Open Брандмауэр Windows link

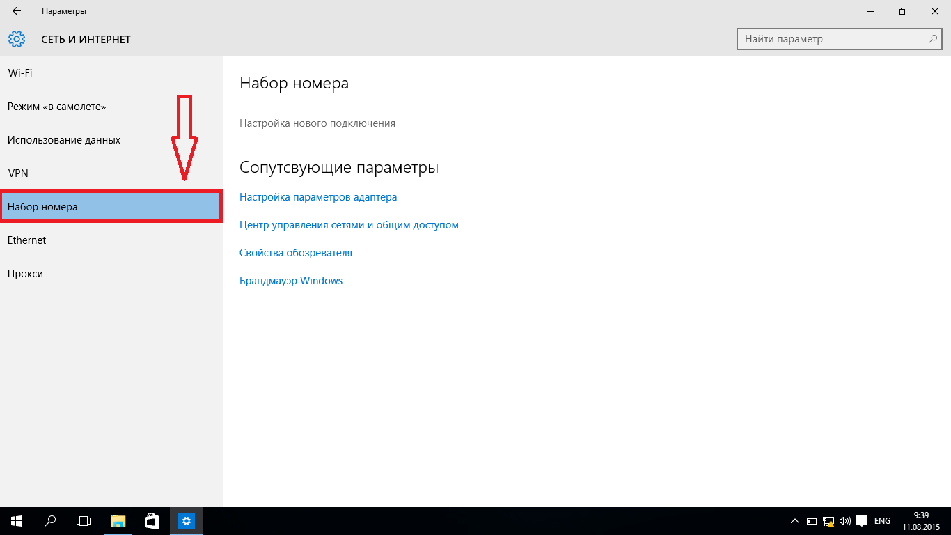[291, 281]
